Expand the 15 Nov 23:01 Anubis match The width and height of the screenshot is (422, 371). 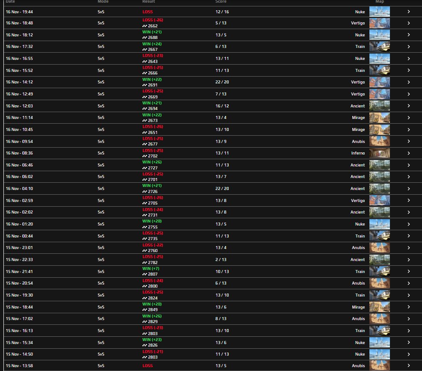409,248
